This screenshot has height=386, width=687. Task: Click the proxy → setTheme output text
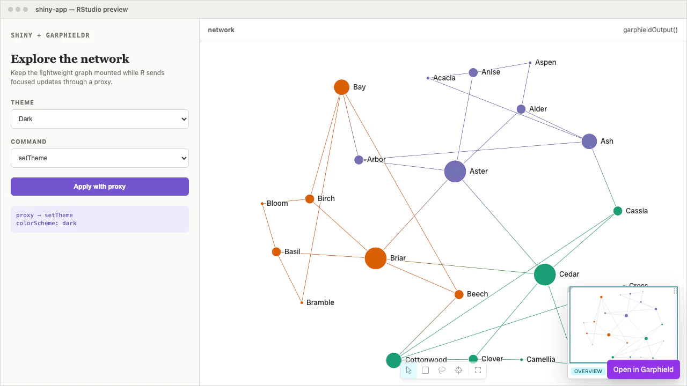point(45,215)
